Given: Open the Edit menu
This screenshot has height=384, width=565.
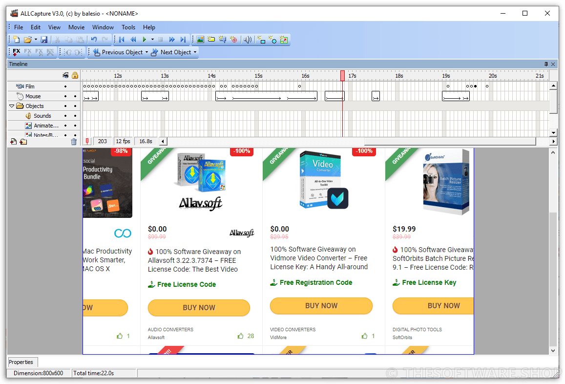Looking at the screenshot, I should [35, 27].
